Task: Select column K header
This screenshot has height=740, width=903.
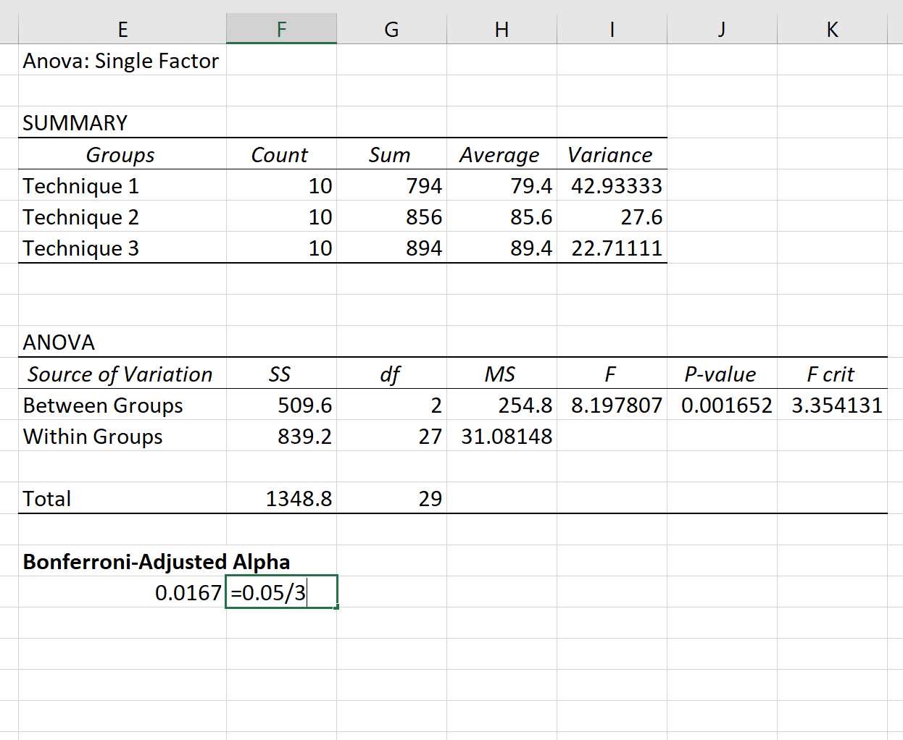Action: pyautogui.click(x=832, y=29)
